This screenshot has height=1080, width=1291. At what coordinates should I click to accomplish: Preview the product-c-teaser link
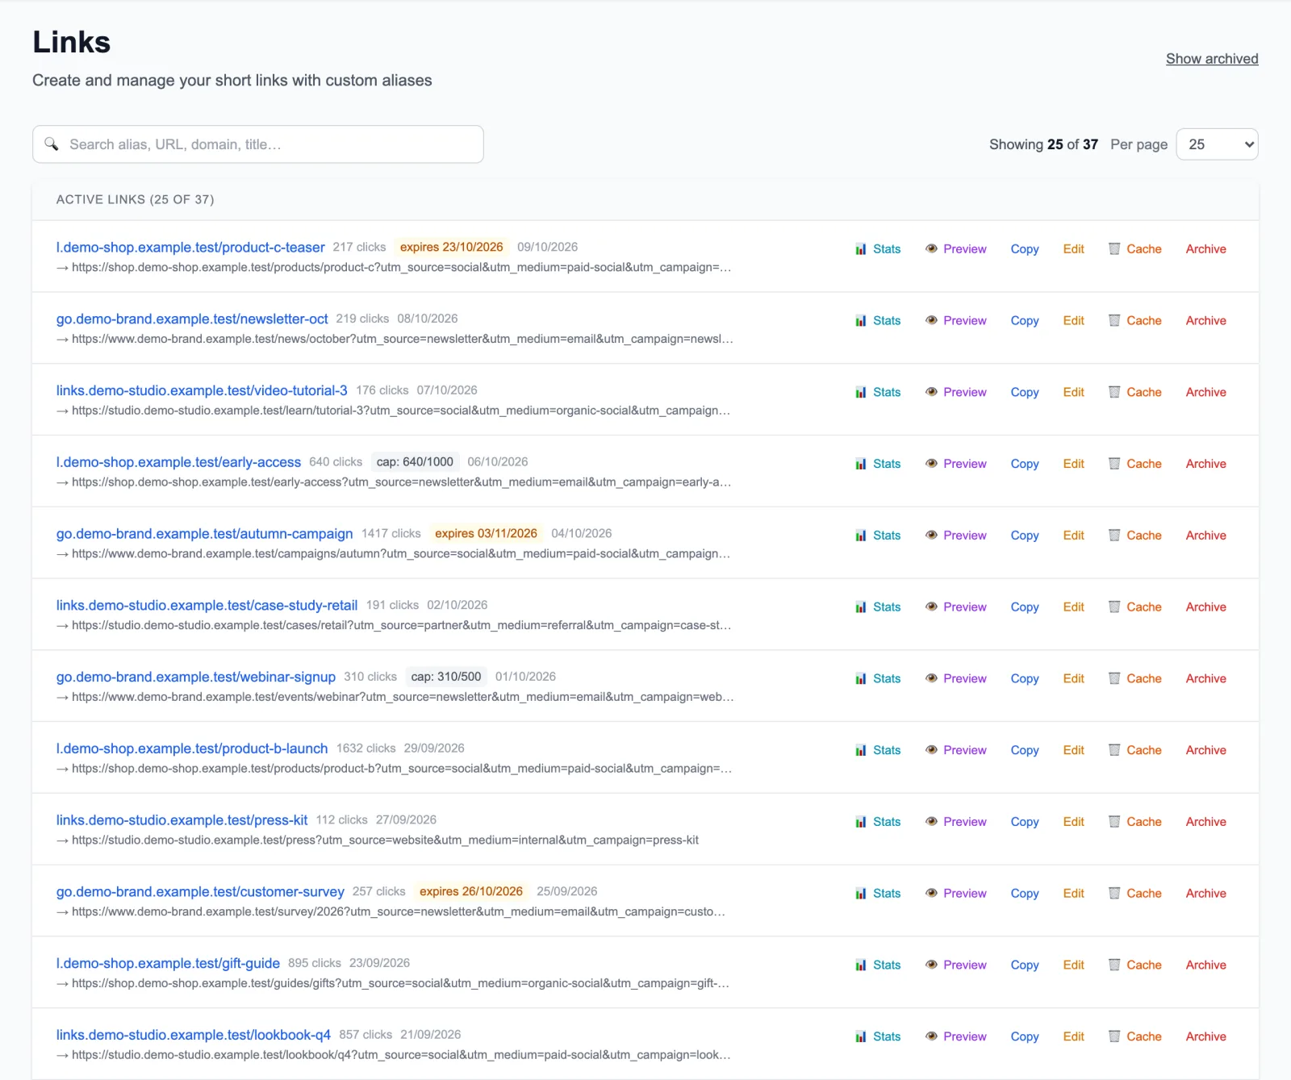(x=956, y=249)
